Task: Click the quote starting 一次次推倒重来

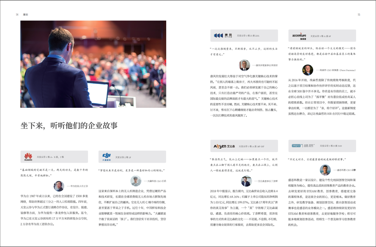Action: (x=244, y=51)
